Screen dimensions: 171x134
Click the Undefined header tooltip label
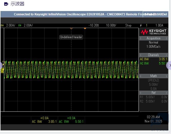tap(71, 37)
